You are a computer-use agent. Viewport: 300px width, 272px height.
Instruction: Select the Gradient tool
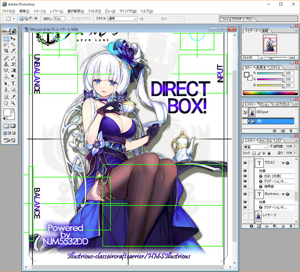[13, 70]
